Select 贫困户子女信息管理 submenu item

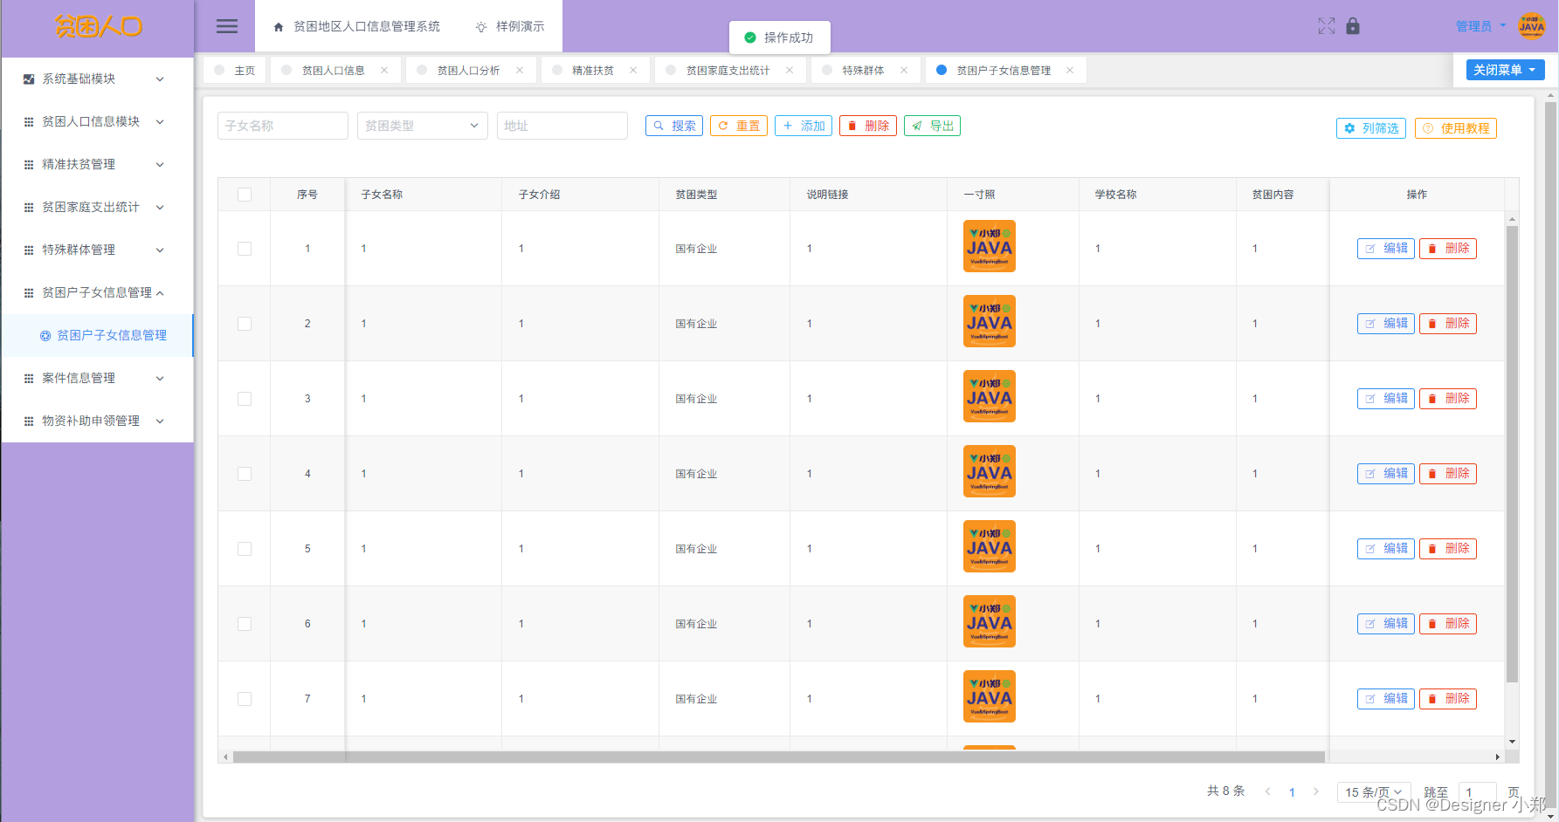click(97, 335)
